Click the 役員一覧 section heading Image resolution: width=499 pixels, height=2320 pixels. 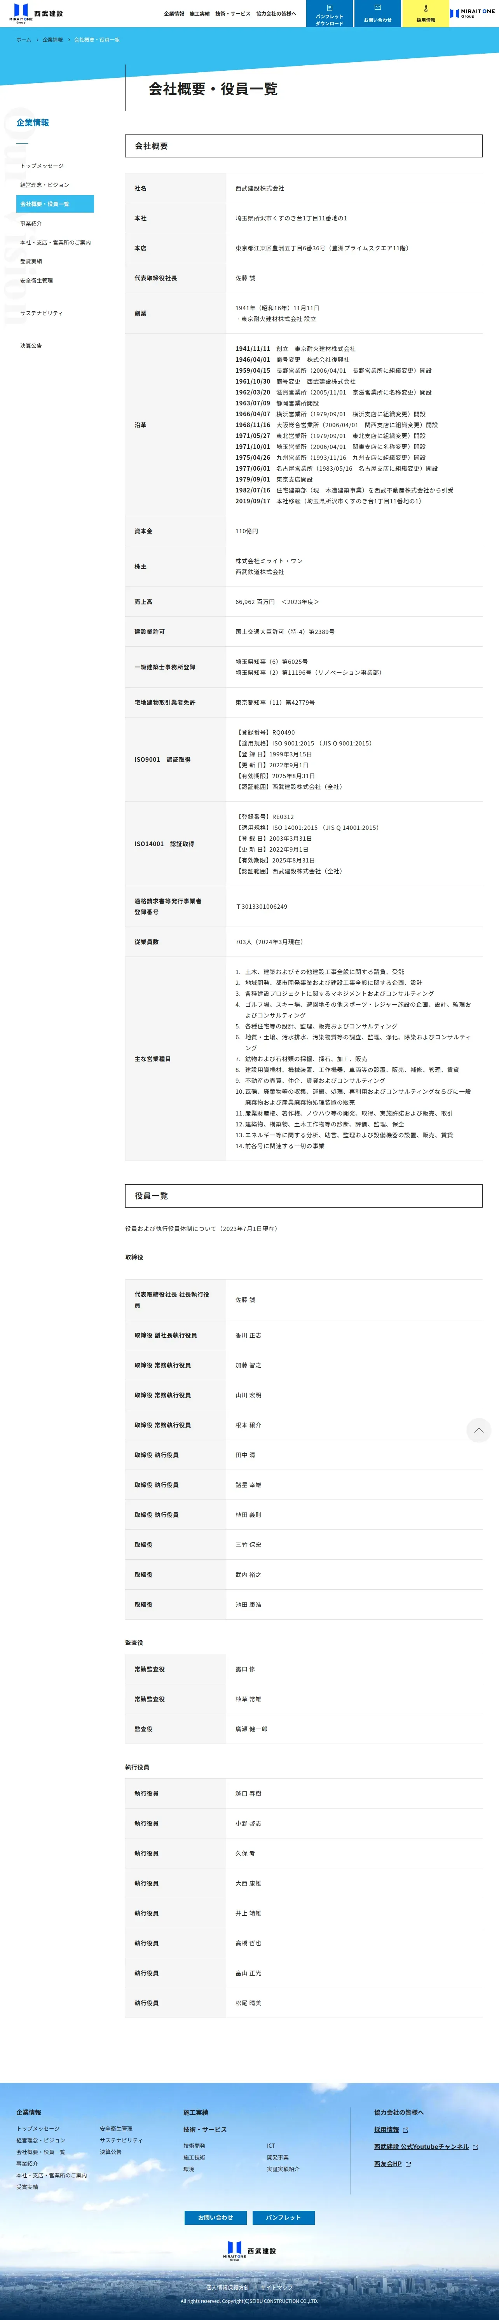pos(304,1196)
